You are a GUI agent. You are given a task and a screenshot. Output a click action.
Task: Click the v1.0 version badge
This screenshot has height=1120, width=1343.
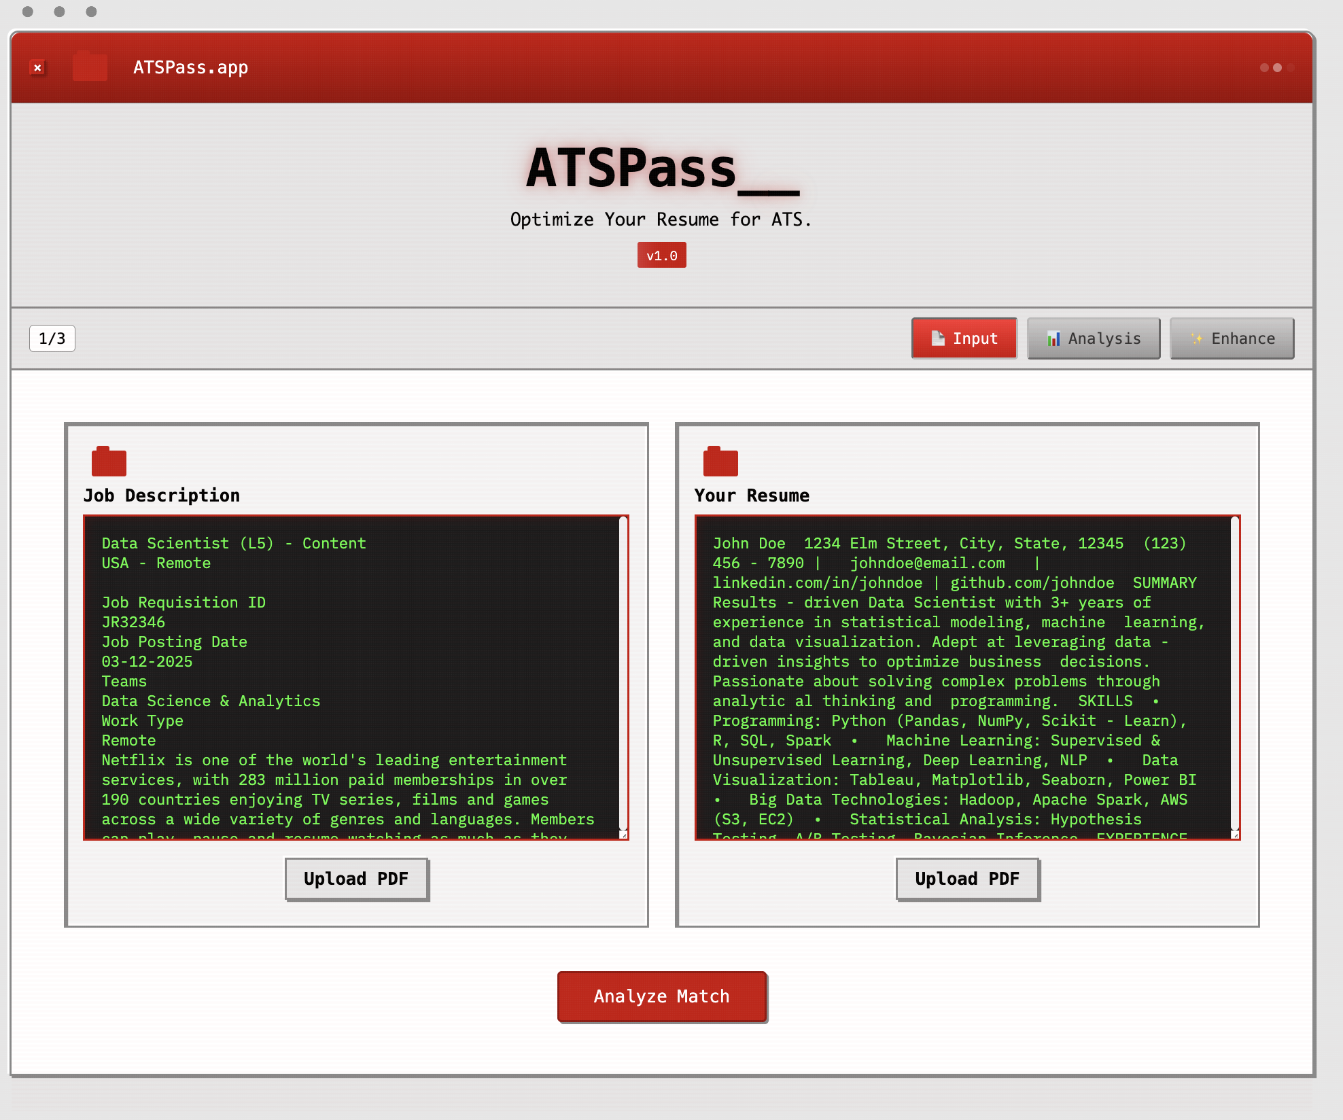[x=661, y=256]
